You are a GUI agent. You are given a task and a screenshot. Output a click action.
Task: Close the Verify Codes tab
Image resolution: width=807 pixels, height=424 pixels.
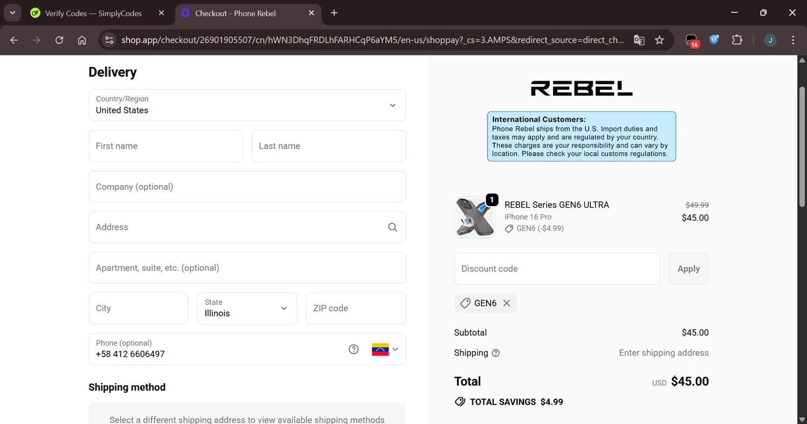point(161,13)
